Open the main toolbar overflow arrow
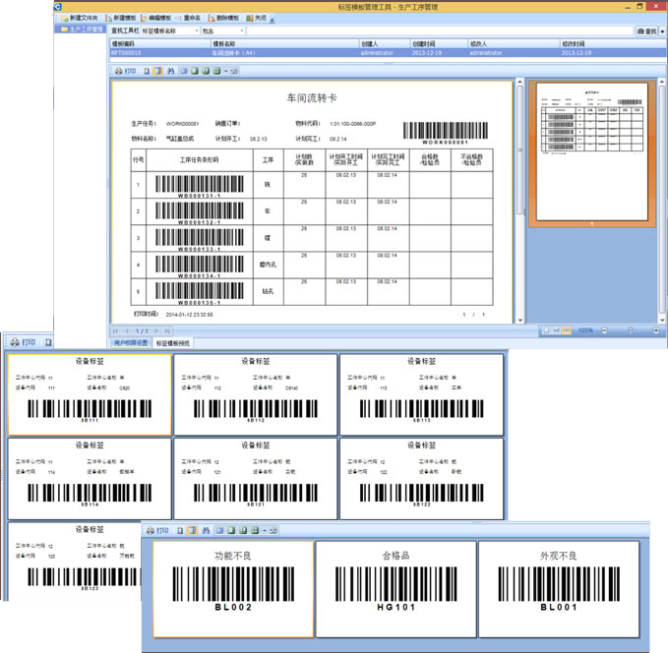Viewport: 668px width, 653px height. [x=272, y=19]
